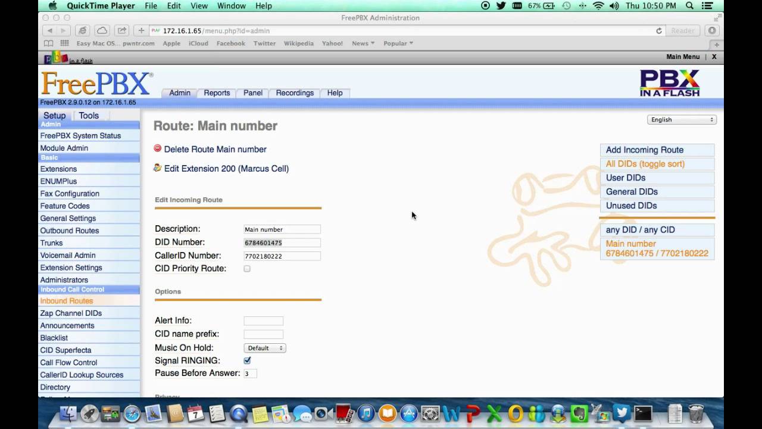The height and width of the screenshot is (429, 762).
Task: Uncheck the Signal RINGING checkbox
Action: click(247, 360)
